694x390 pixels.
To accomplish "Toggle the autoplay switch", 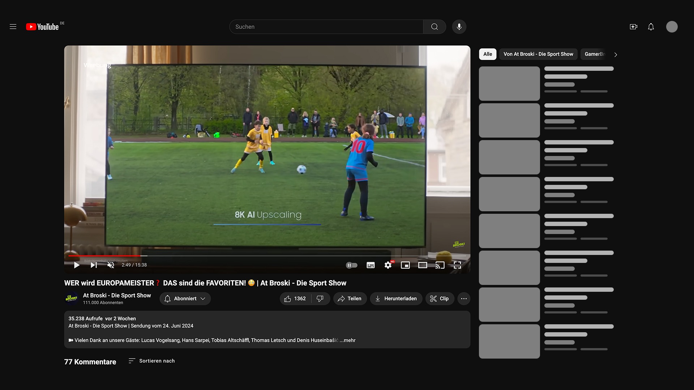I will pos(352,265).
